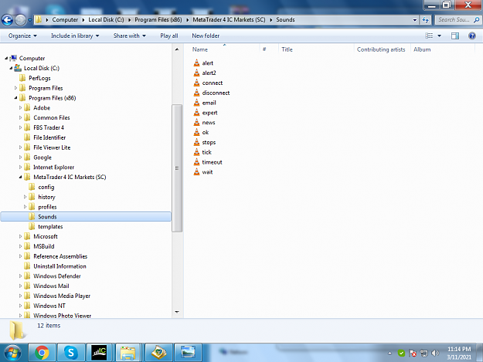Viewport: 483px width, 362px height.
Task: Expand the Windows Defender folder node
Action: point(20,276)
